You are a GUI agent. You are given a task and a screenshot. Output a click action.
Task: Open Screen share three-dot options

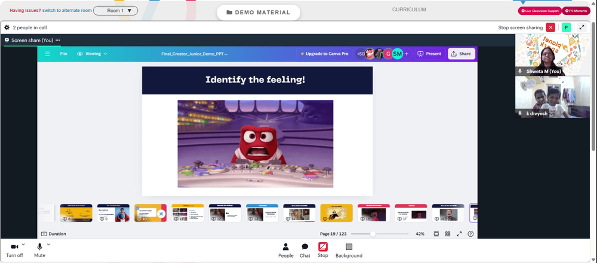(x=57, y=41)
